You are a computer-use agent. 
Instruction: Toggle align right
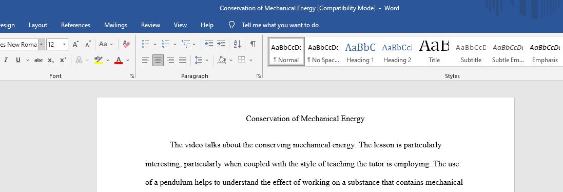coord(170,60)
